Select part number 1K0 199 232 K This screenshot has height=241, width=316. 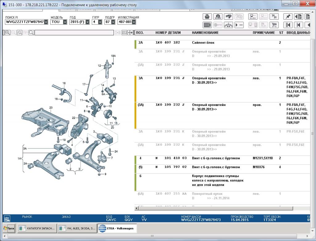click(170, 145)
